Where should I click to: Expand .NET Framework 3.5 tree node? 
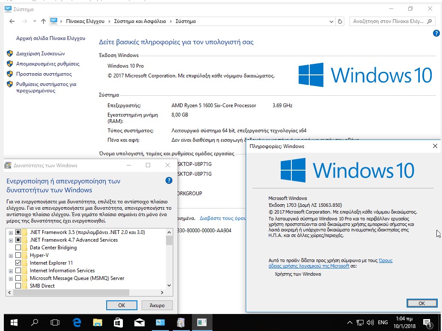click(x=11, y=233)
